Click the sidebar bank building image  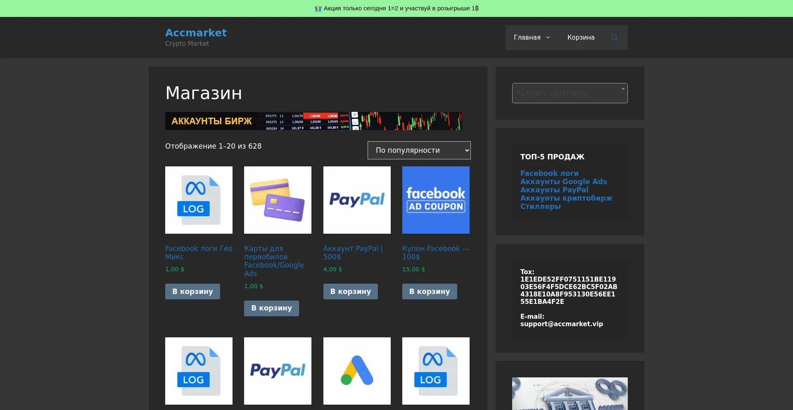tap(570, 393)
